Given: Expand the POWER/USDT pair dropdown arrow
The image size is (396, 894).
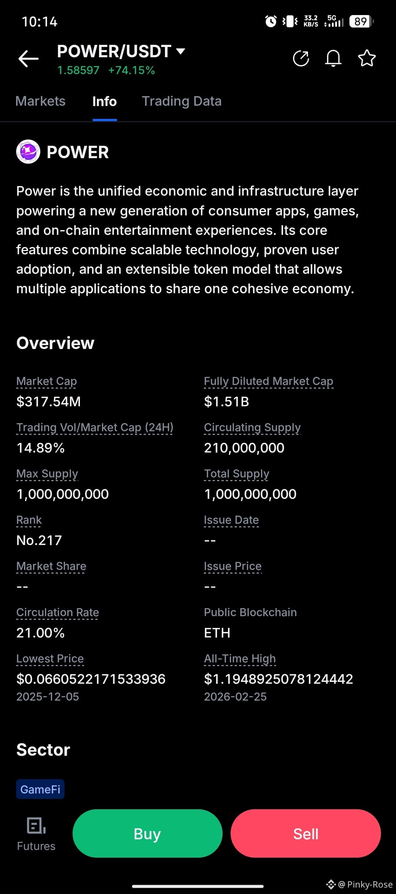Looking at the screenshot, I should click(180, 51).
